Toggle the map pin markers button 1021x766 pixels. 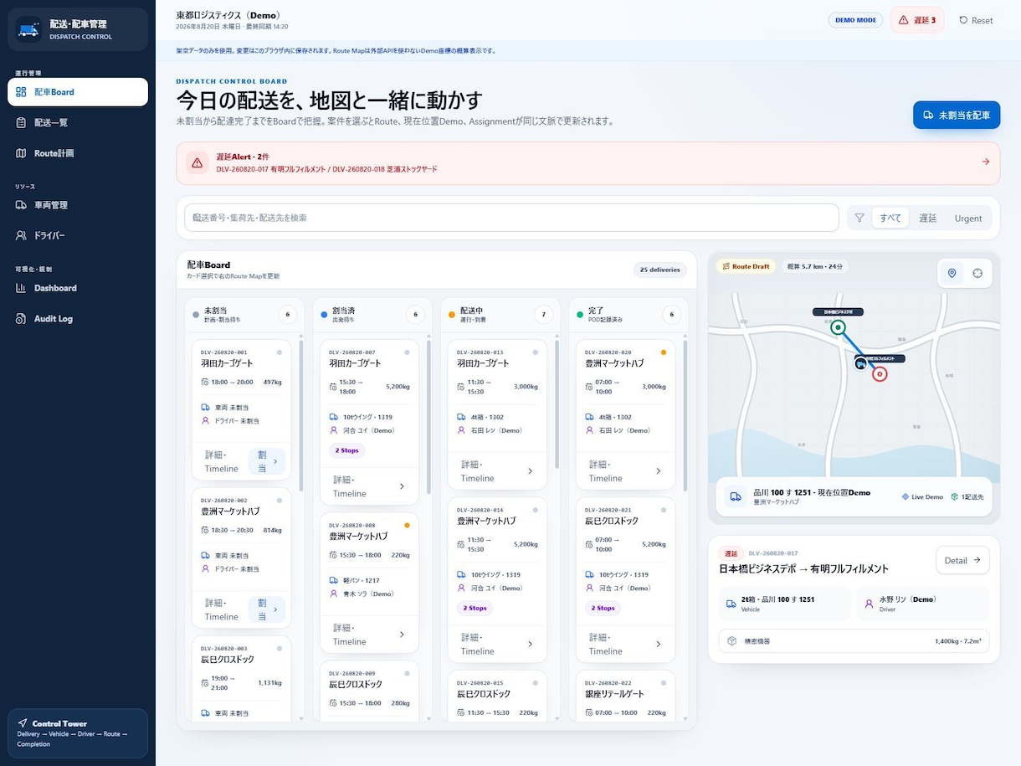[952, 274]
